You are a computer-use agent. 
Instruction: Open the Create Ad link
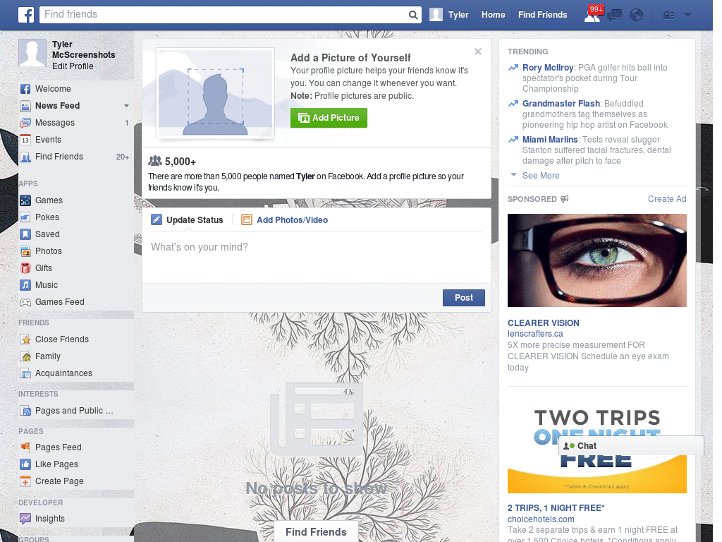[x=667, y=198]
